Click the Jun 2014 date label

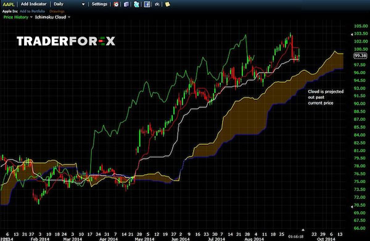pos(180,239)
